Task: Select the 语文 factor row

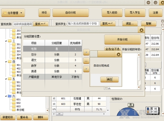Action: pos(52,60)
